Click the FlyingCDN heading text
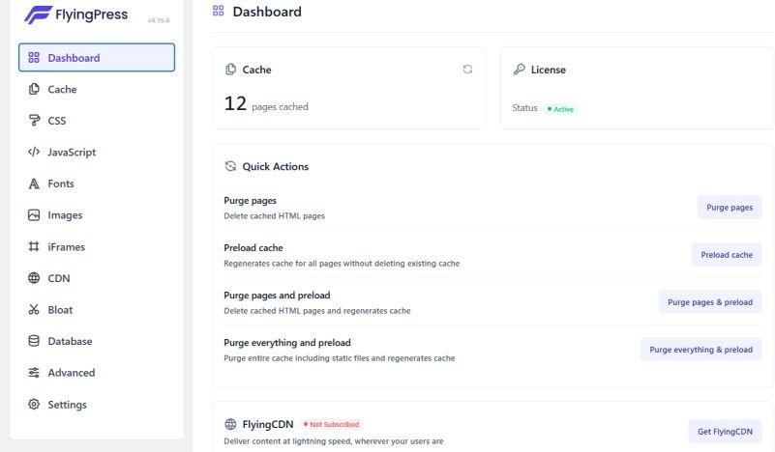The image size is (775, 452). (x=268, y=424)
